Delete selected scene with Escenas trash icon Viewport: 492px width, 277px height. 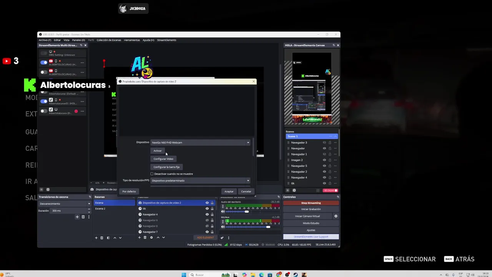pyautogui.click(x=102, y=238)
